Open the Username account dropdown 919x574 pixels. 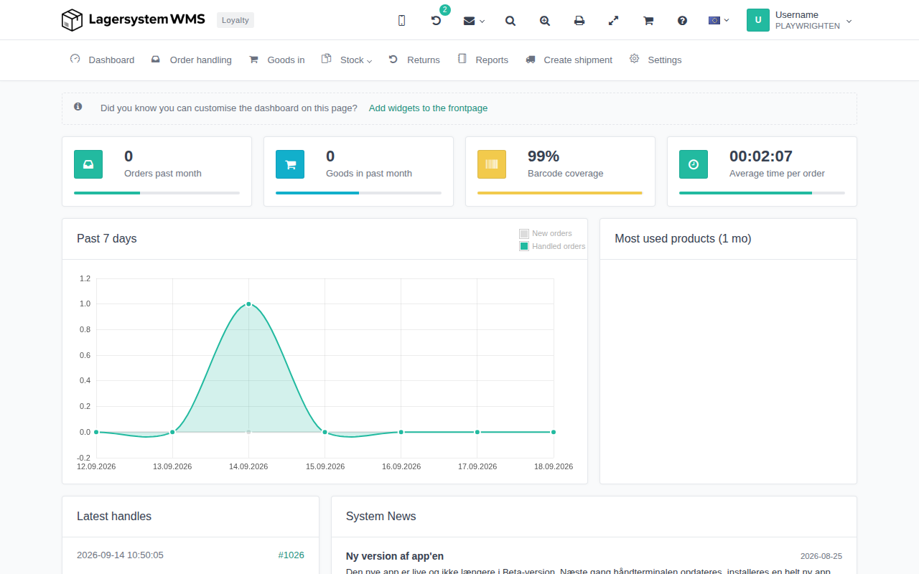pos(800,20)
